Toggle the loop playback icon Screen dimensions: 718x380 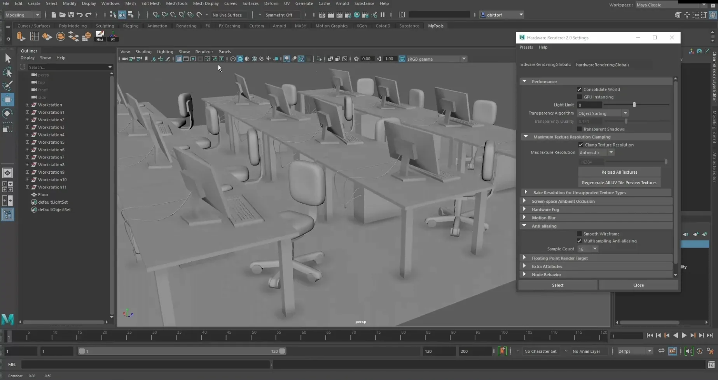coord(661,351)
